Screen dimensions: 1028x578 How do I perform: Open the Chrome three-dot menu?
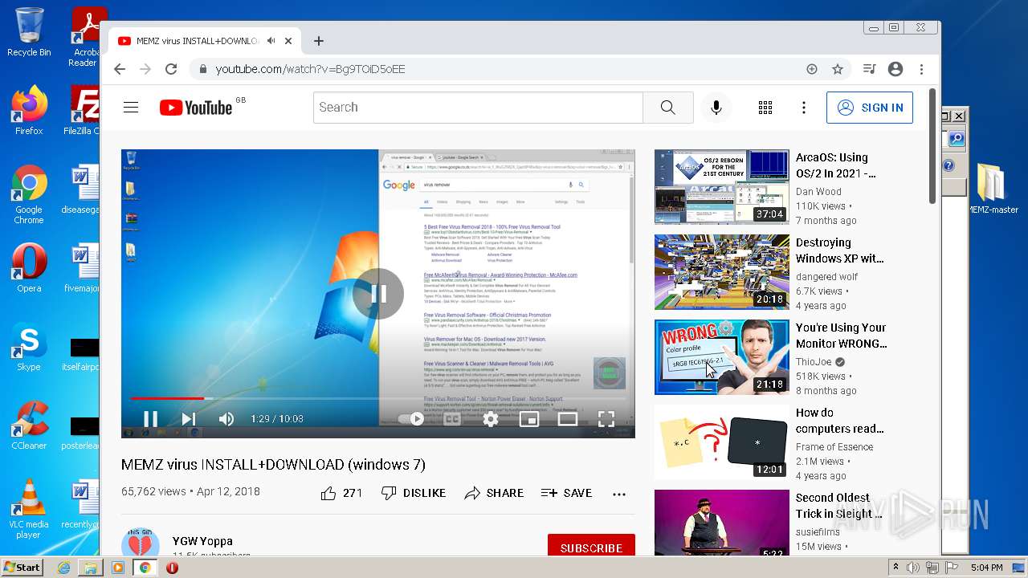click(922, 69)
